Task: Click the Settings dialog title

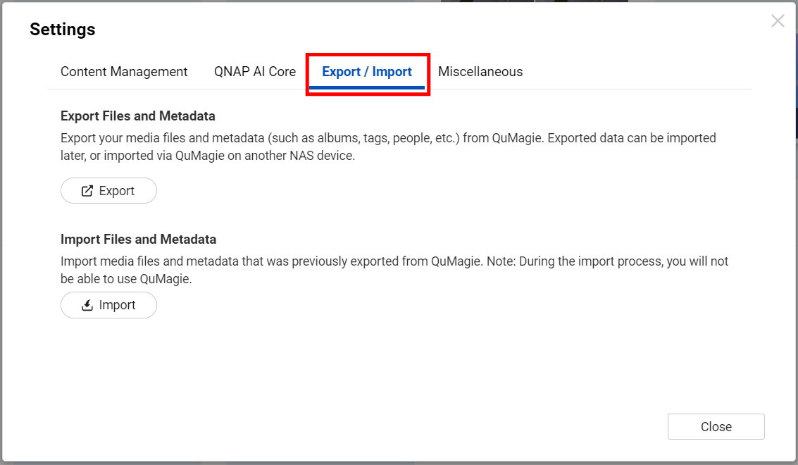Action: pyautogui.click(x=63, y=30)
